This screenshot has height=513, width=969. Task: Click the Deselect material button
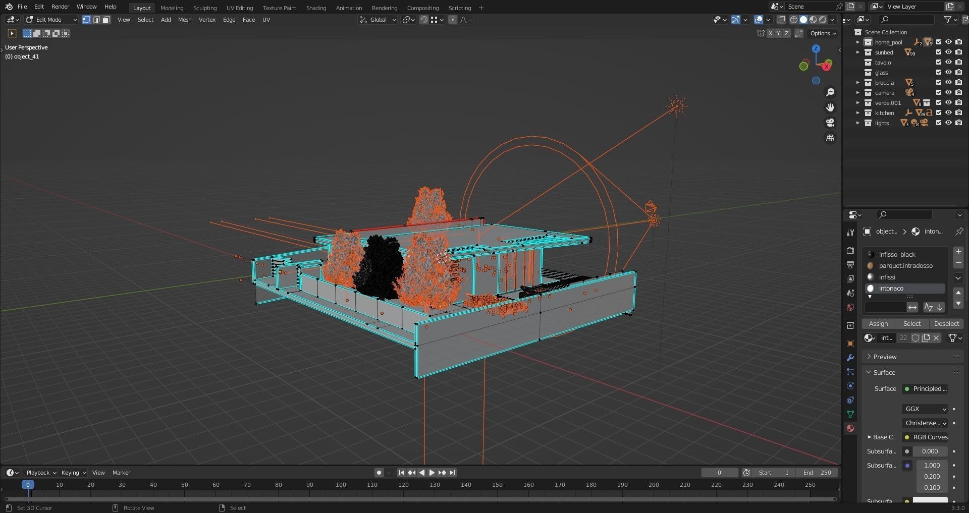946,324
